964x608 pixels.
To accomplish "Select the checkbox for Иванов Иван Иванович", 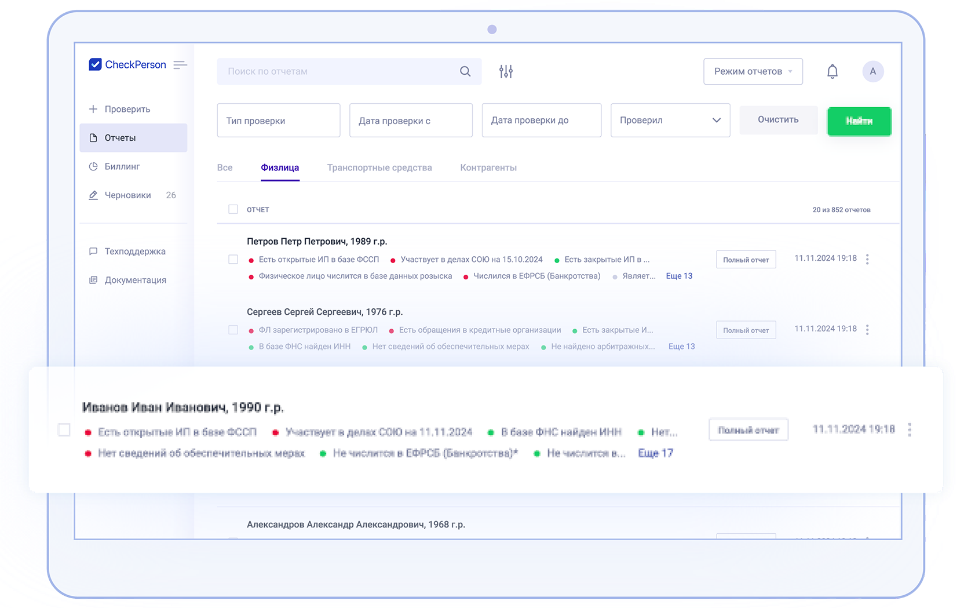I will tap(64, 430).
